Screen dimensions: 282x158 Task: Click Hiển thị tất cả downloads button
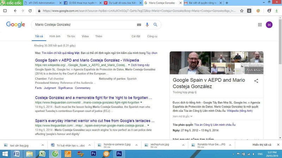(x=262, y=145)
